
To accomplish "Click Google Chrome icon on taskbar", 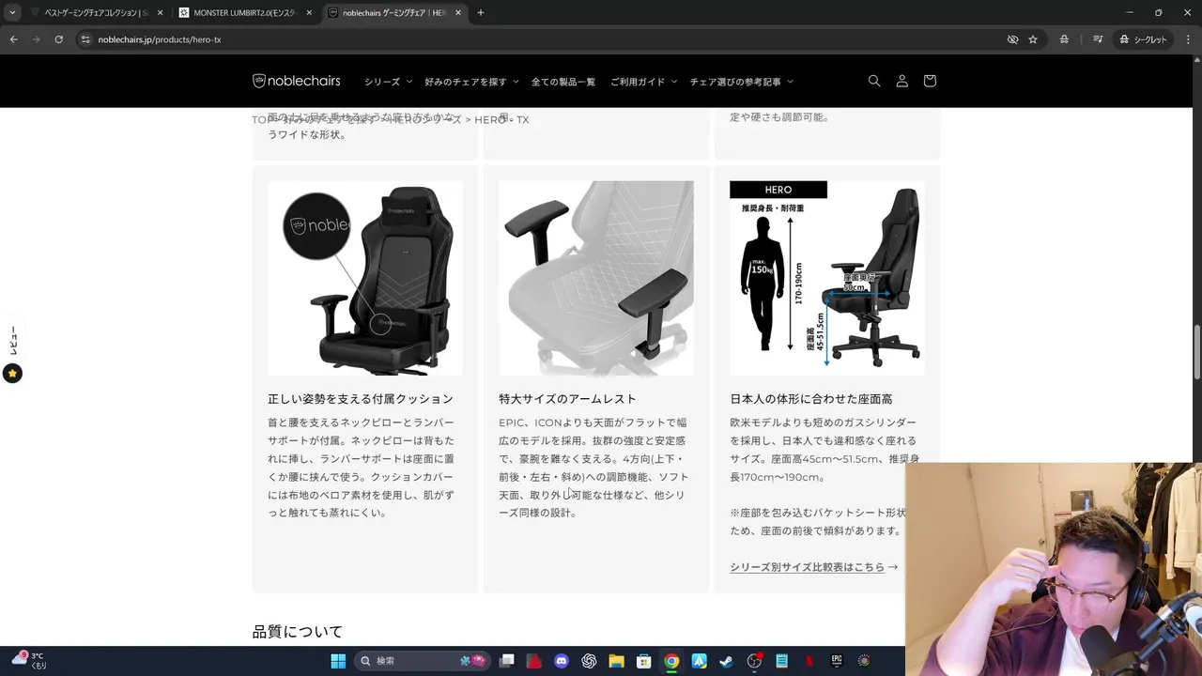I will (671, 661).
